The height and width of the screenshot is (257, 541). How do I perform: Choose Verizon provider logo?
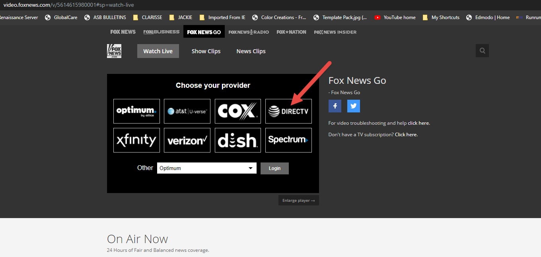click(187, 140)
